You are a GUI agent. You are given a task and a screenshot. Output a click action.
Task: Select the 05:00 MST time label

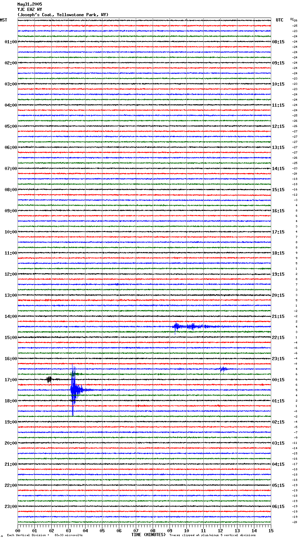tap(11, 126)
